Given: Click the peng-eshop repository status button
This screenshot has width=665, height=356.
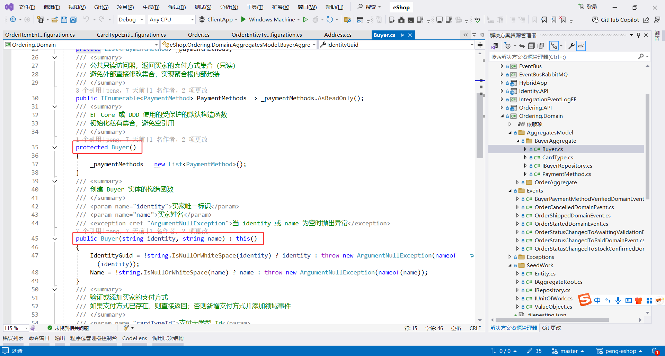Looking at the screenshot, I should pos(619,351).
